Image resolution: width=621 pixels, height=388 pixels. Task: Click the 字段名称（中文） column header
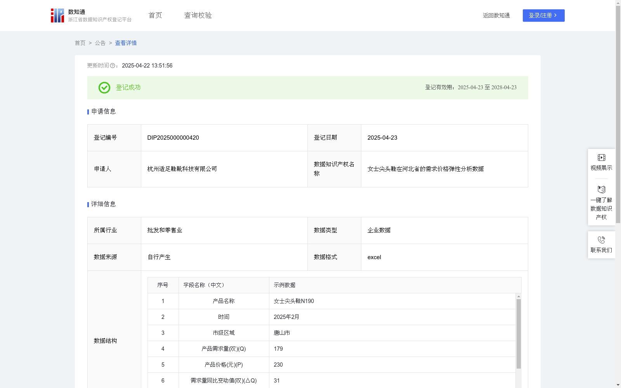(224, 285)
